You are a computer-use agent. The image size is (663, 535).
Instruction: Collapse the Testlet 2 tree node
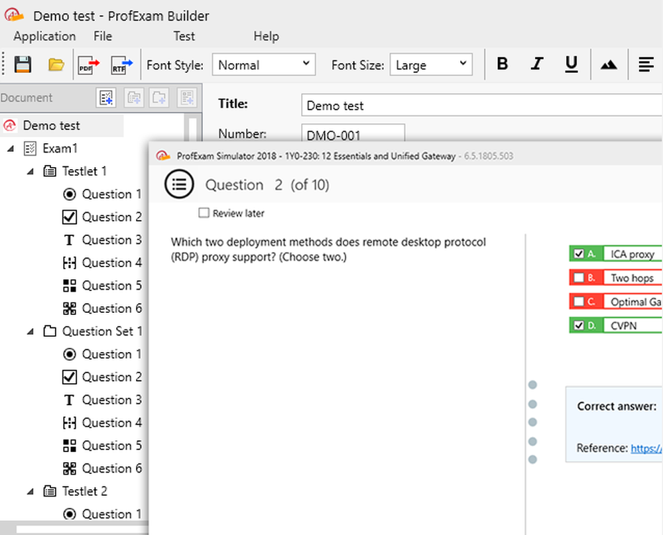click(30, 491)
